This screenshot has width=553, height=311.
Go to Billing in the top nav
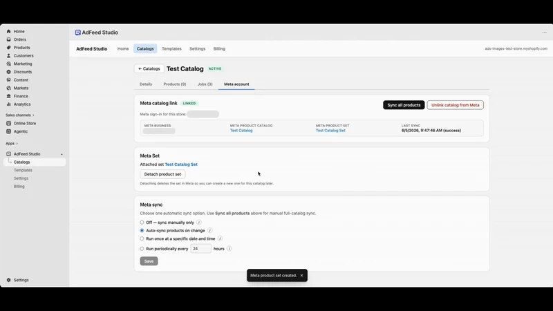point(219,48)
